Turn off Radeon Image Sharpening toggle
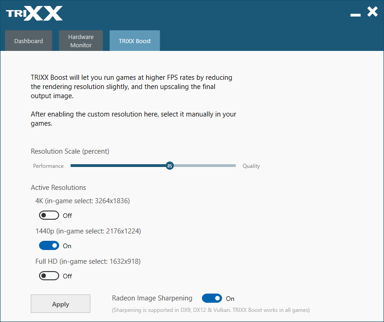This screenshot has width=384, height=322. (212, 298)
